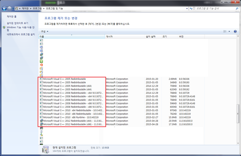The width and height of the screenshot is (241, 156).
Task: Open 네트워크에서 프로그램 설치 link
Action: coord(21,34)
